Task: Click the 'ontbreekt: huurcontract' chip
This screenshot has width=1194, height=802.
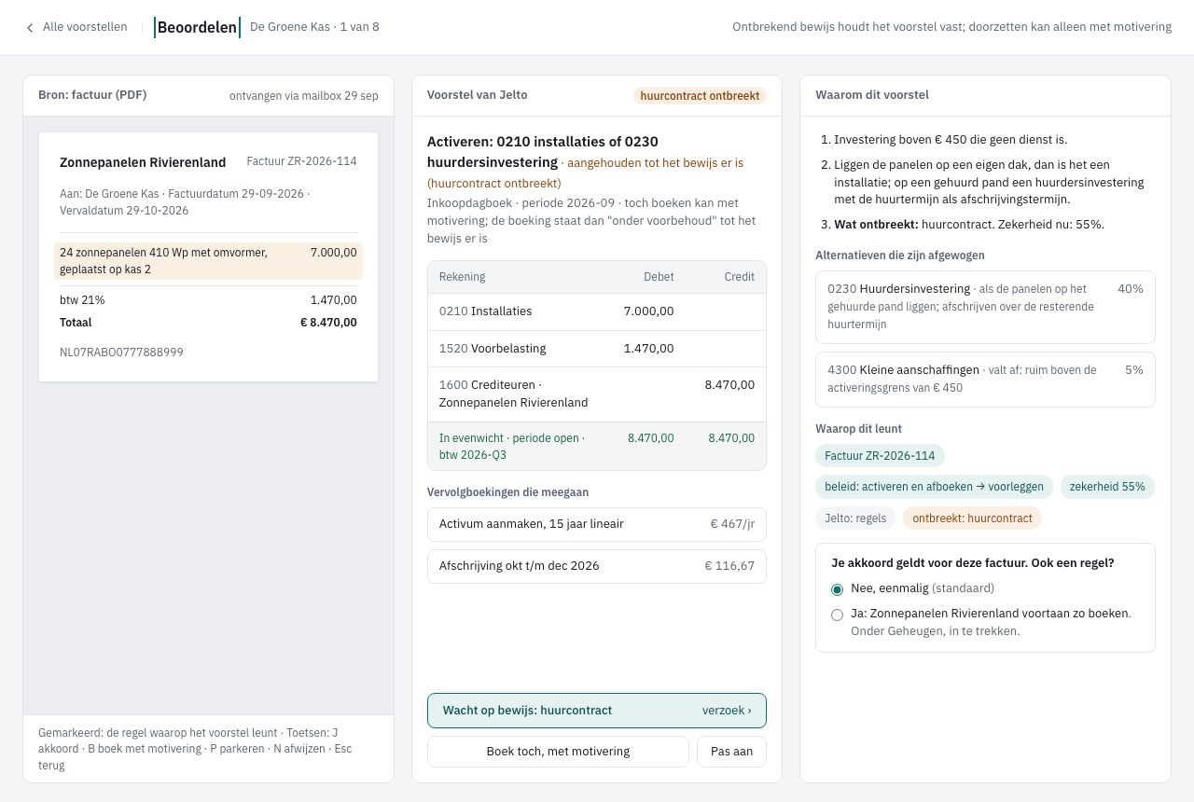Action: (x=972, y=519)
